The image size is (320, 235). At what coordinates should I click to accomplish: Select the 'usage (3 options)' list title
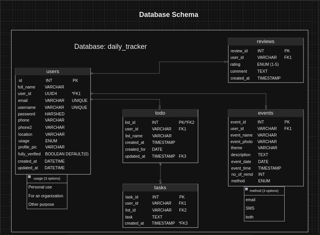[47, 178]
